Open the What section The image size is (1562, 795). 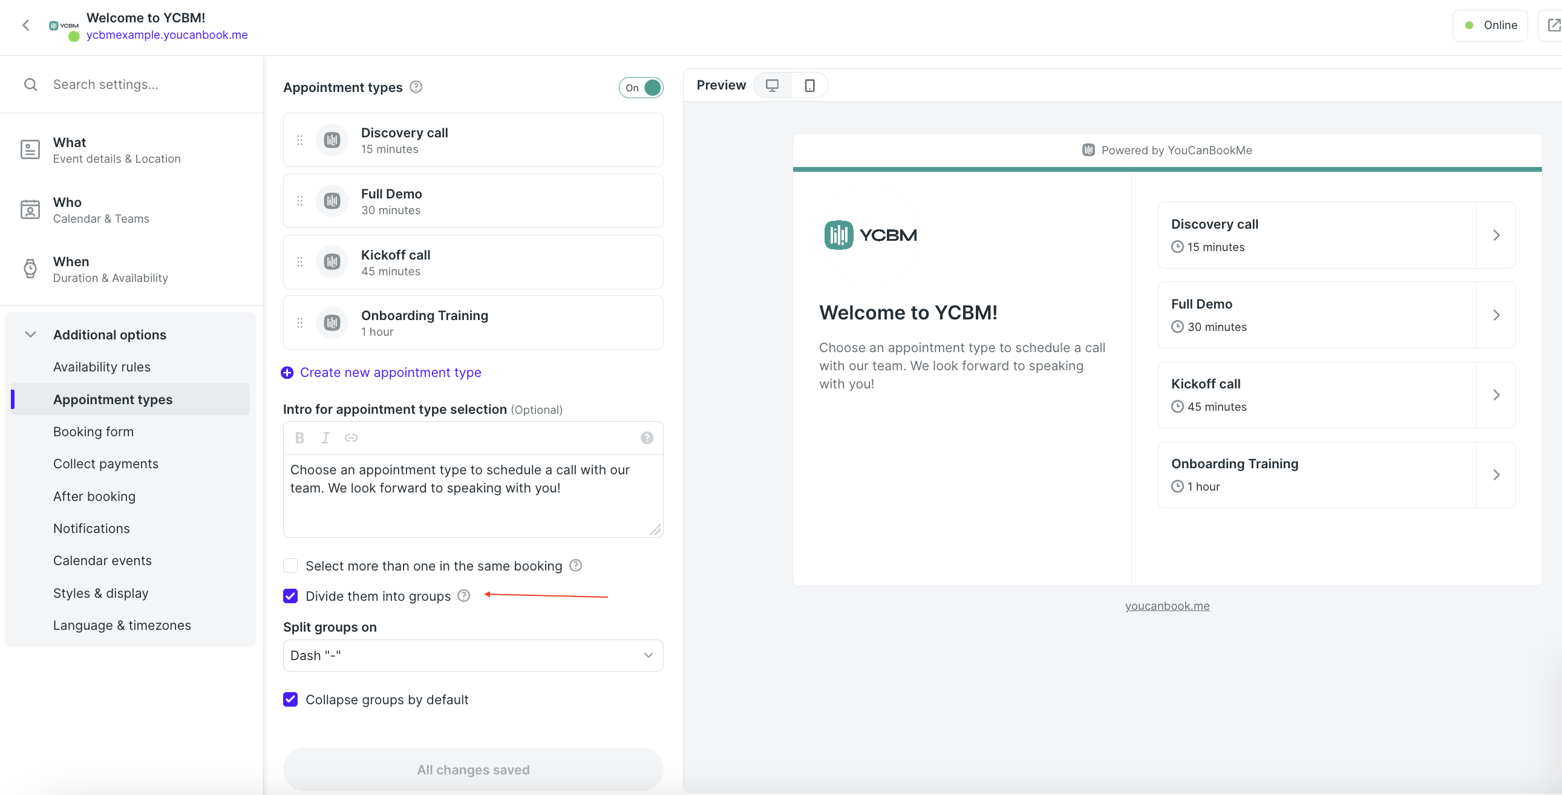coord(131,150)
